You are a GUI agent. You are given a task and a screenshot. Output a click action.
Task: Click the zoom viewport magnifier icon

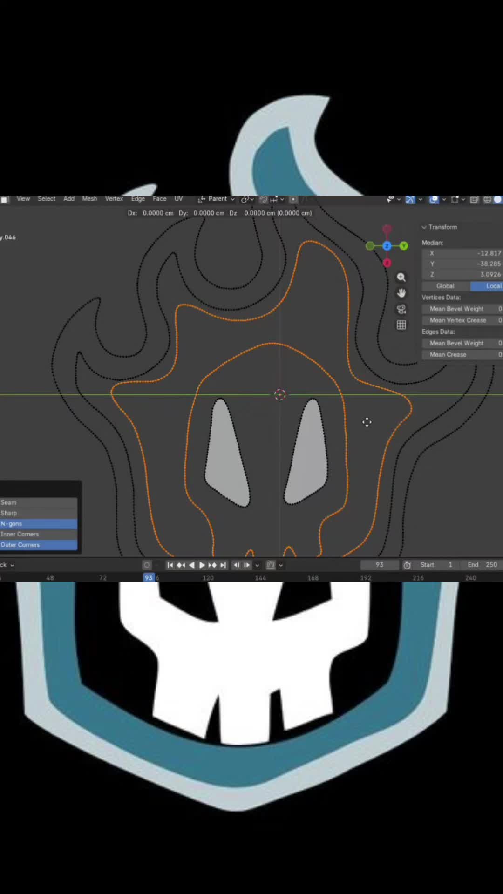click(x=401, y=278)
